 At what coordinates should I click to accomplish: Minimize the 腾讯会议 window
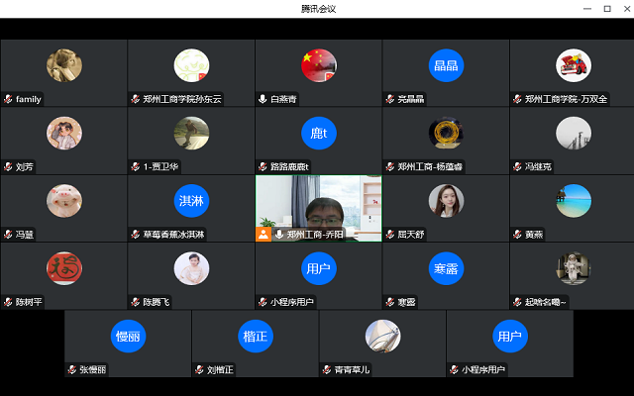pos(587,9)
